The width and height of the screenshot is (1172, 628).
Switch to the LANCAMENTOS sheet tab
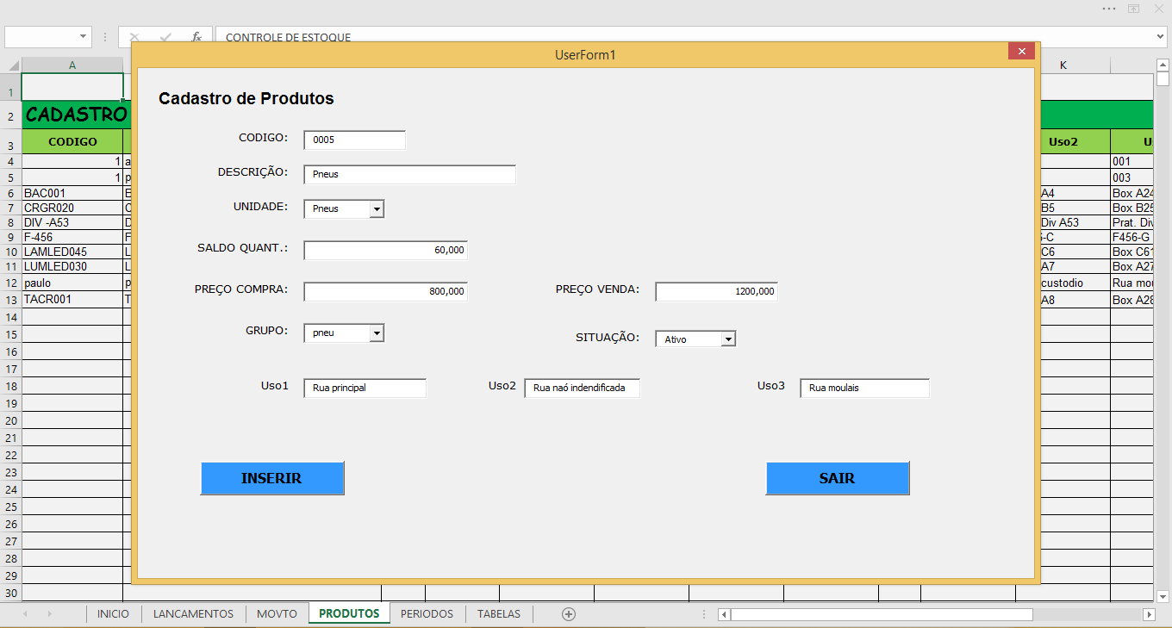pos(192,613)
